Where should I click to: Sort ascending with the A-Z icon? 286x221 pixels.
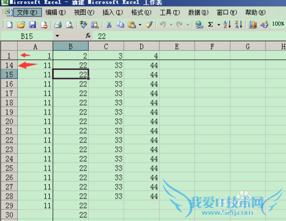(x=227, y=25)
